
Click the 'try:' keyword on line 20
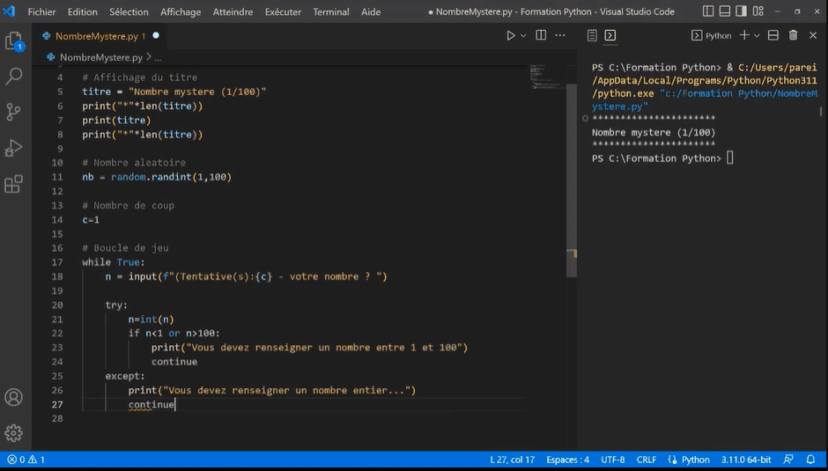116,305
